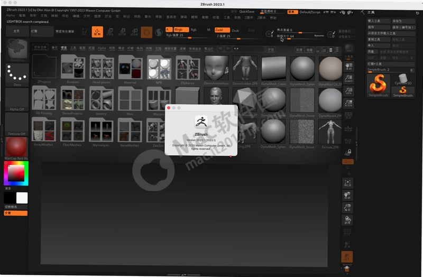This screenshot has width=423, height=277.
Task: Select the Move transform icon
Action: click(x=110, y=32)
